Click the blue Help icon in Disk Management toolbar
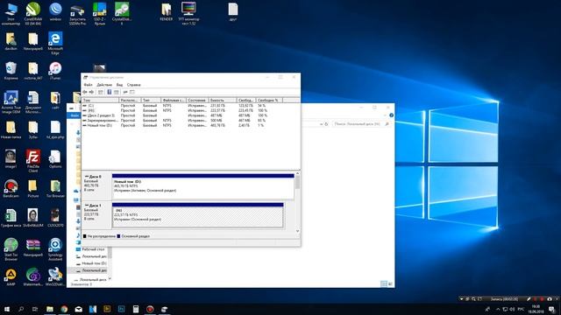Viewport: 561px width, 315px height. coord(109,92)
